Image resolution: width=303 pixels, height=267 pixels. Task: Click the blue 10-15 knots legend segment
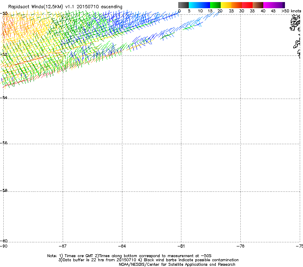205,5
